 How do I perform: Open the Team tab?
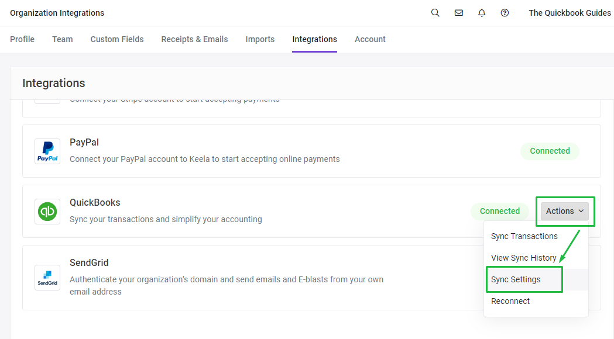click(x=62, y=39)
